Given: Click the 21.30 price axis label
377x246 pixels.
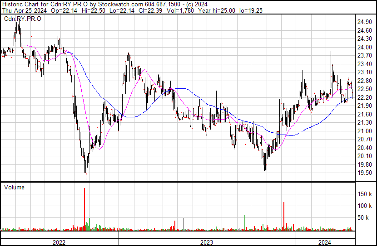Looking at the screenshot, I should (365, 122).
